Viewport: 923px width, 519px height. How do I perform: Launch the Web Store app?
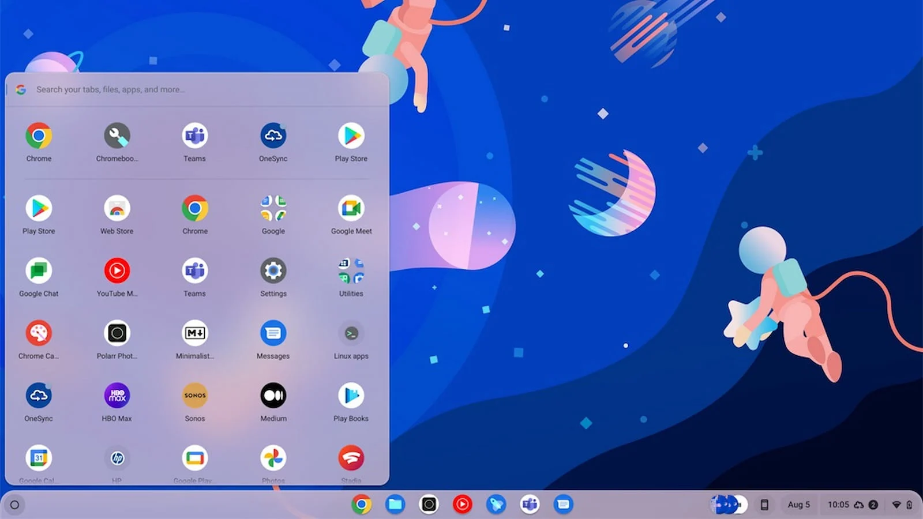point(117,209)
